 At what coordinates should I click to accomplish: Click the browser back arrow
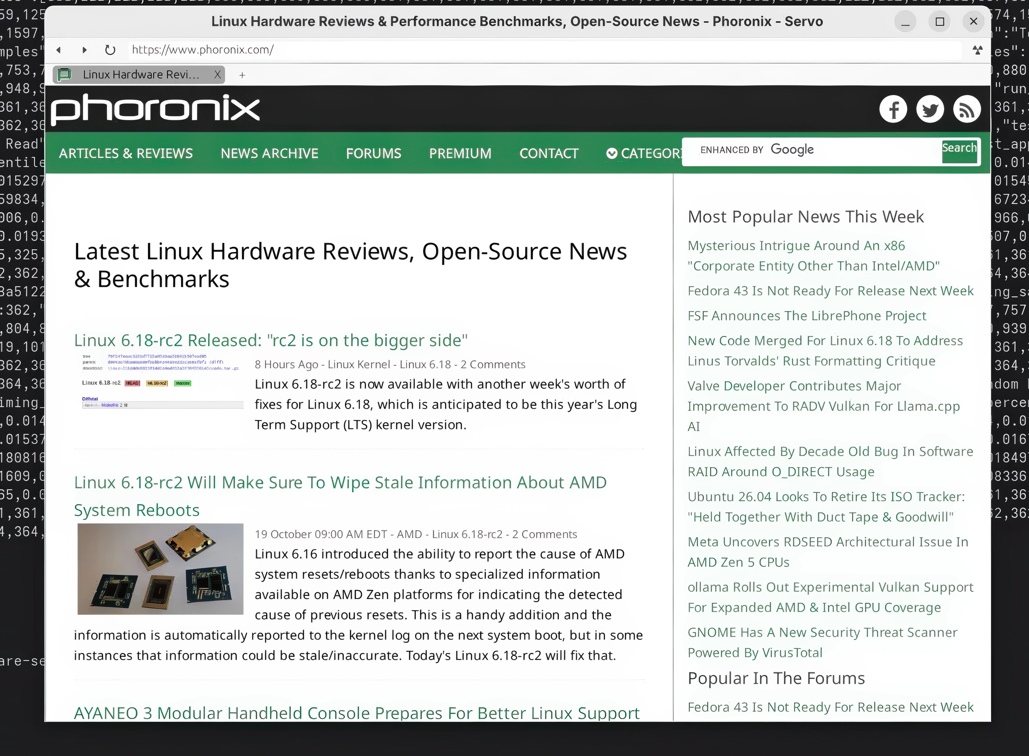[x=59, y=50]
